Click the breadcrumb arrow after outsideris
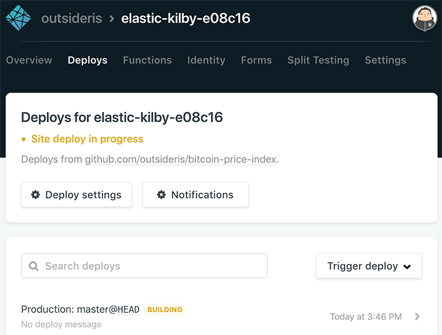 (x=112, y=19)
